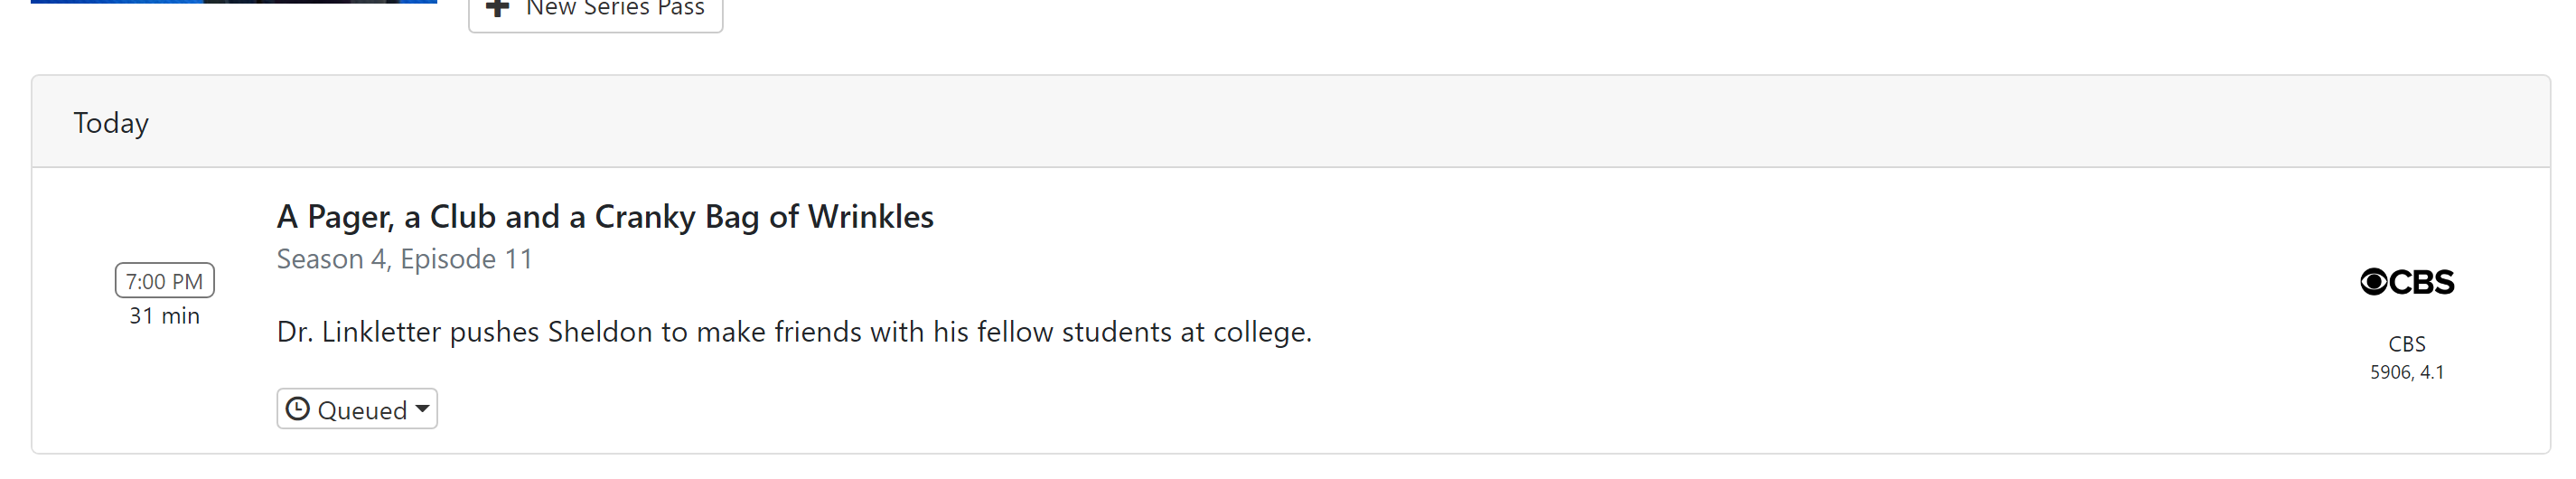Click the clock icon on the Queued button
2576x479 pixels.
[x=297, y=409]
